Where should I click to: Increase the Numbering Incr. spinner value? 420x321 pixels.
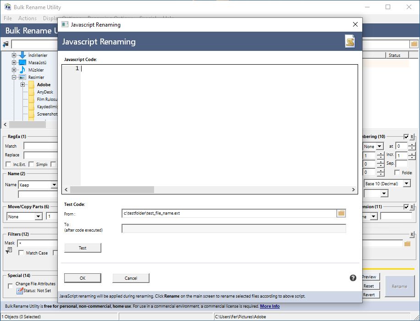(412, 154)
